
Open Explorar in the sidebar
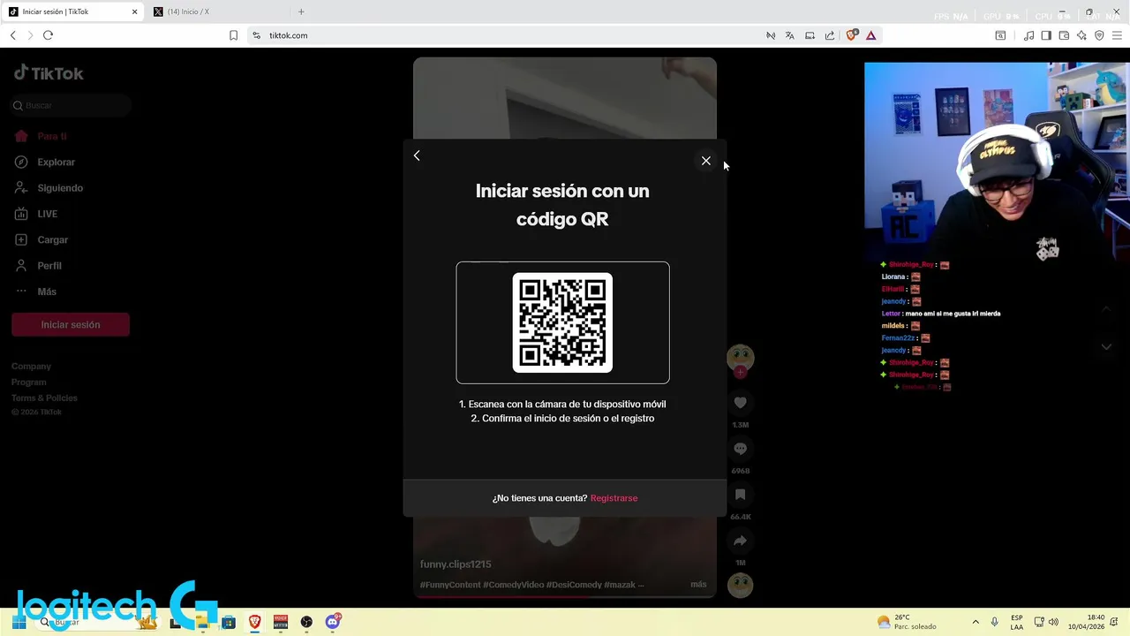(x=56, y=163)
